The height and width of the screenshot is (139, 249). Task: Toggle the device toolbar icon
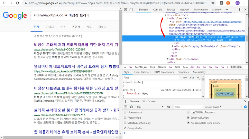pyautogui.click(x=131, y=10)
